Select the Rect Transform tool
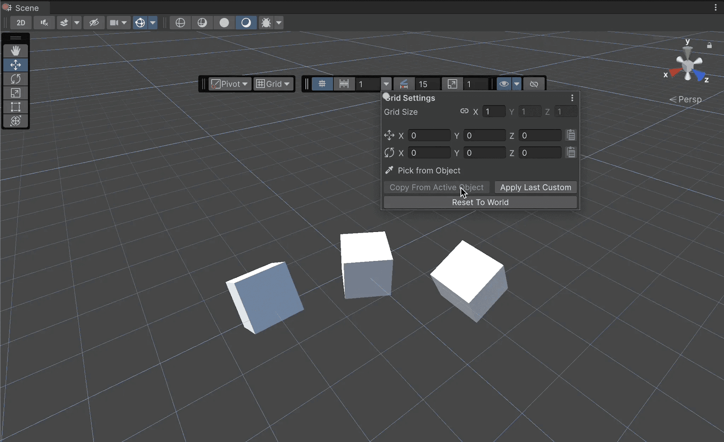The image size is (724, 442). 16,107
